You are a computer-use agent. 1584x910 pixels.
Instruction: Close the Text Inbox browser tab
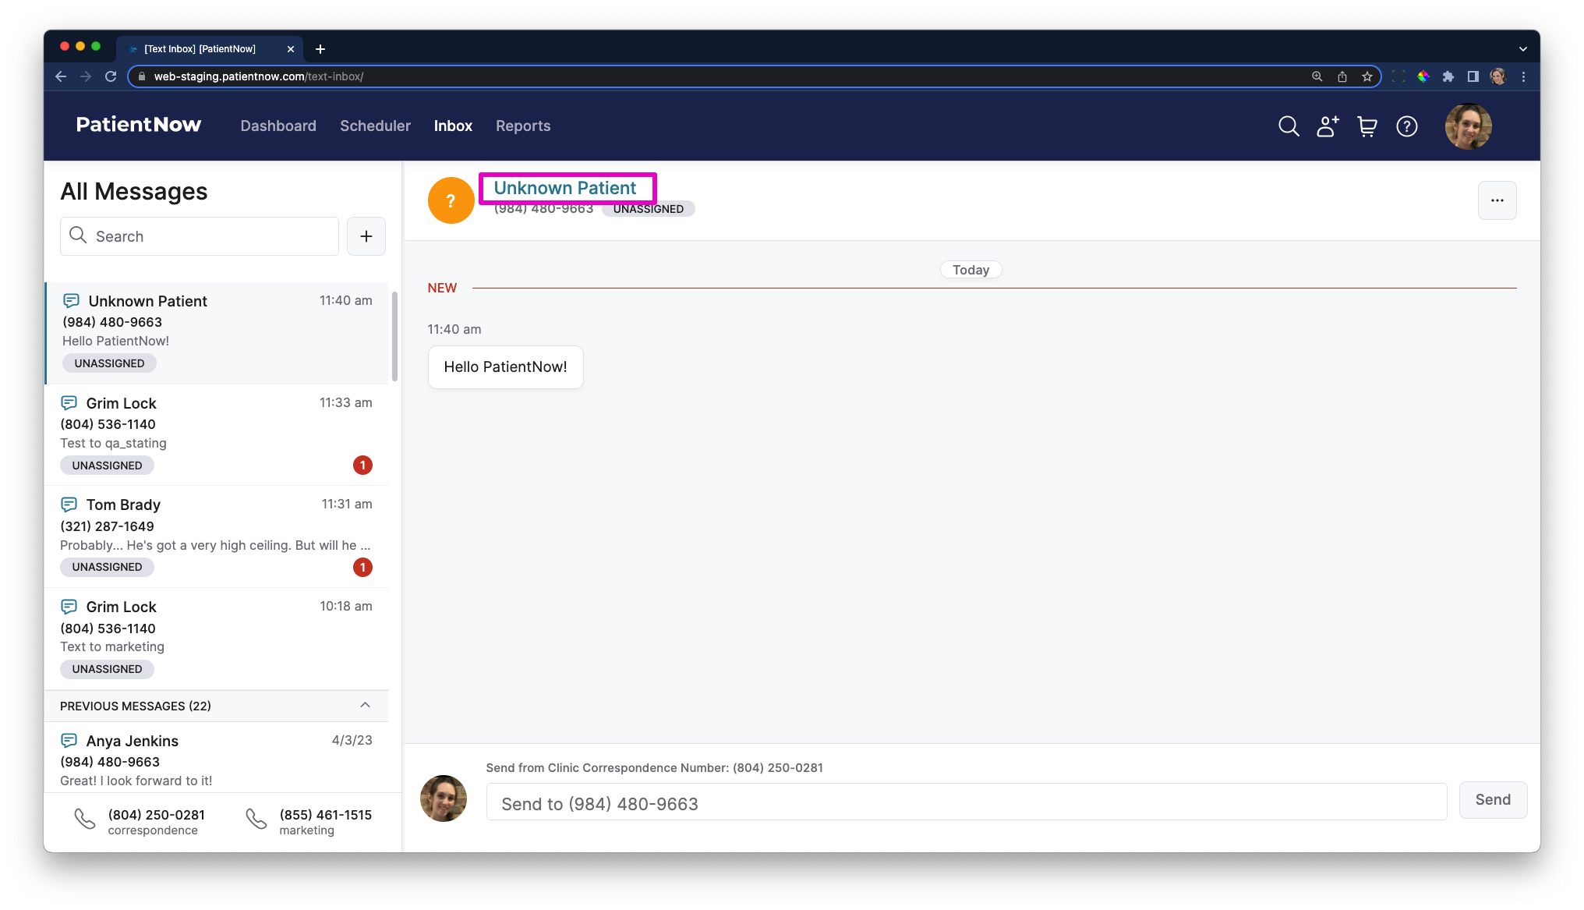tap(291, 49)
